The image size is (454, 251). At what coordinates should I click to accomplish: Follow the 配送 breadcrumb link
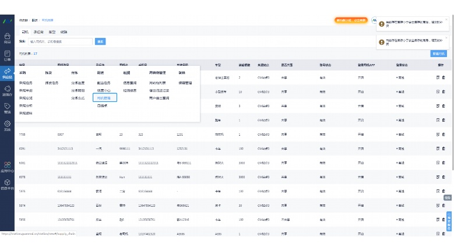pos(35,20)
